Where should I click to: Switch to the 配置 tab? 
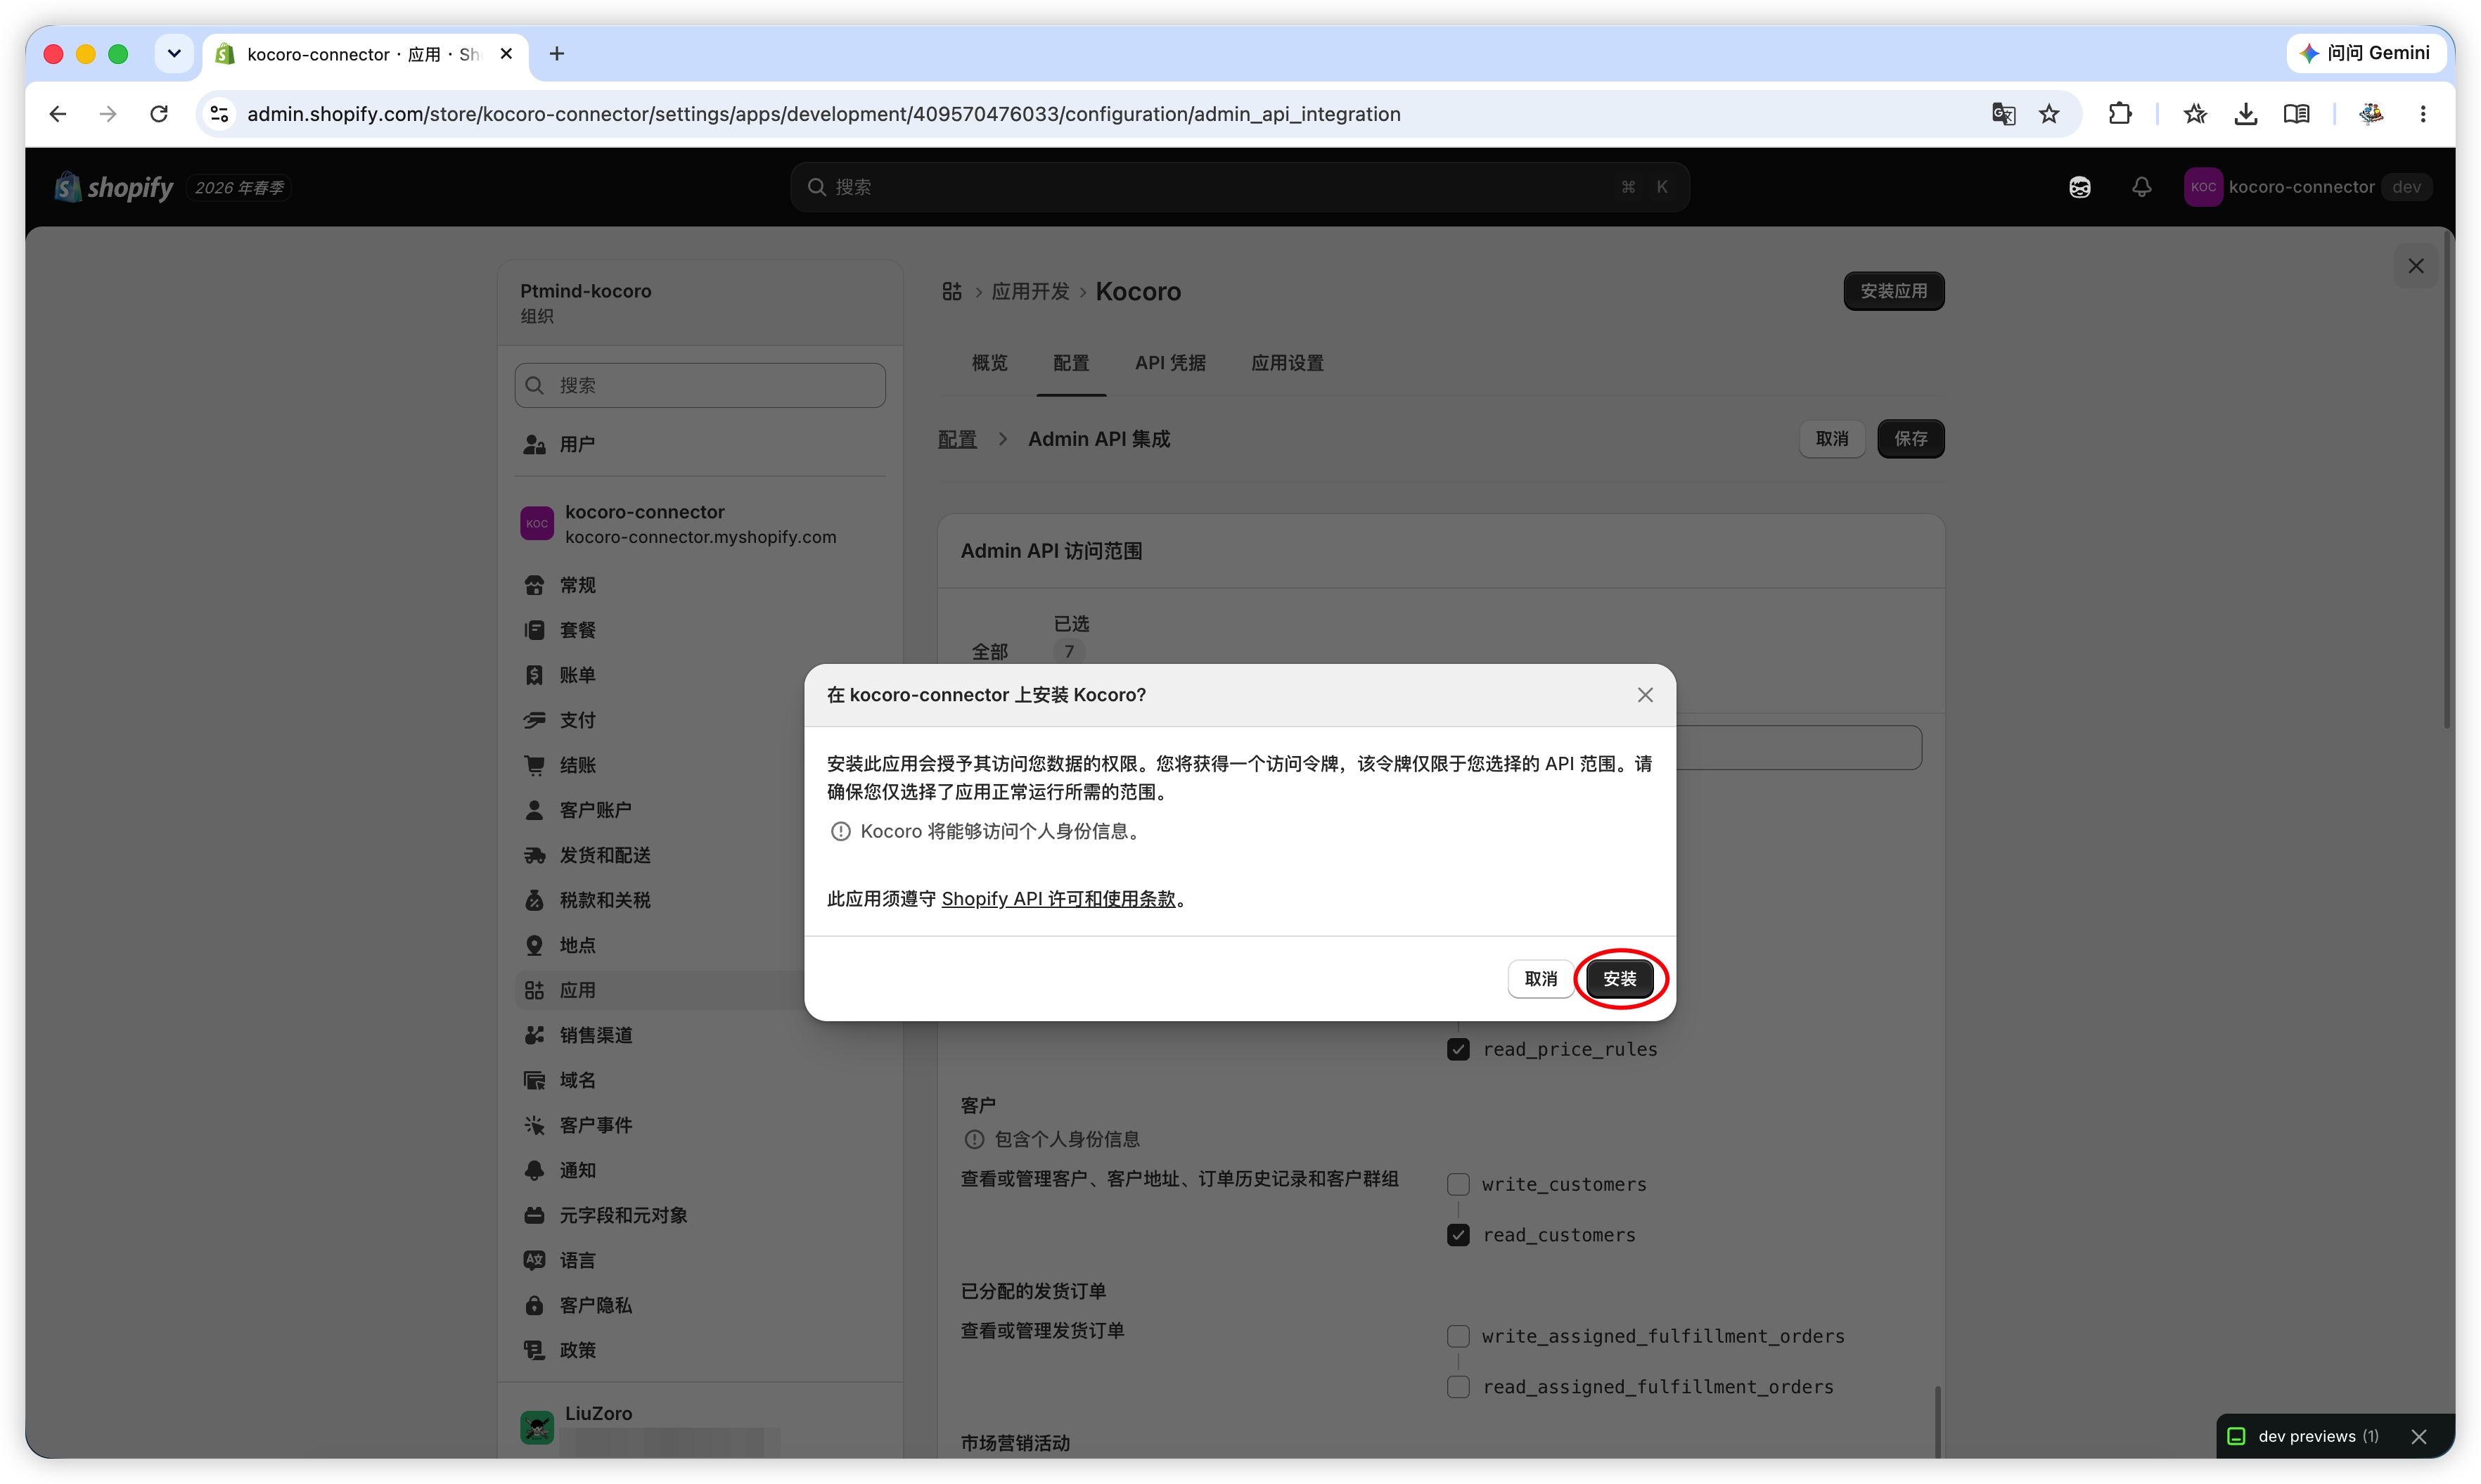click(1070, 363)
